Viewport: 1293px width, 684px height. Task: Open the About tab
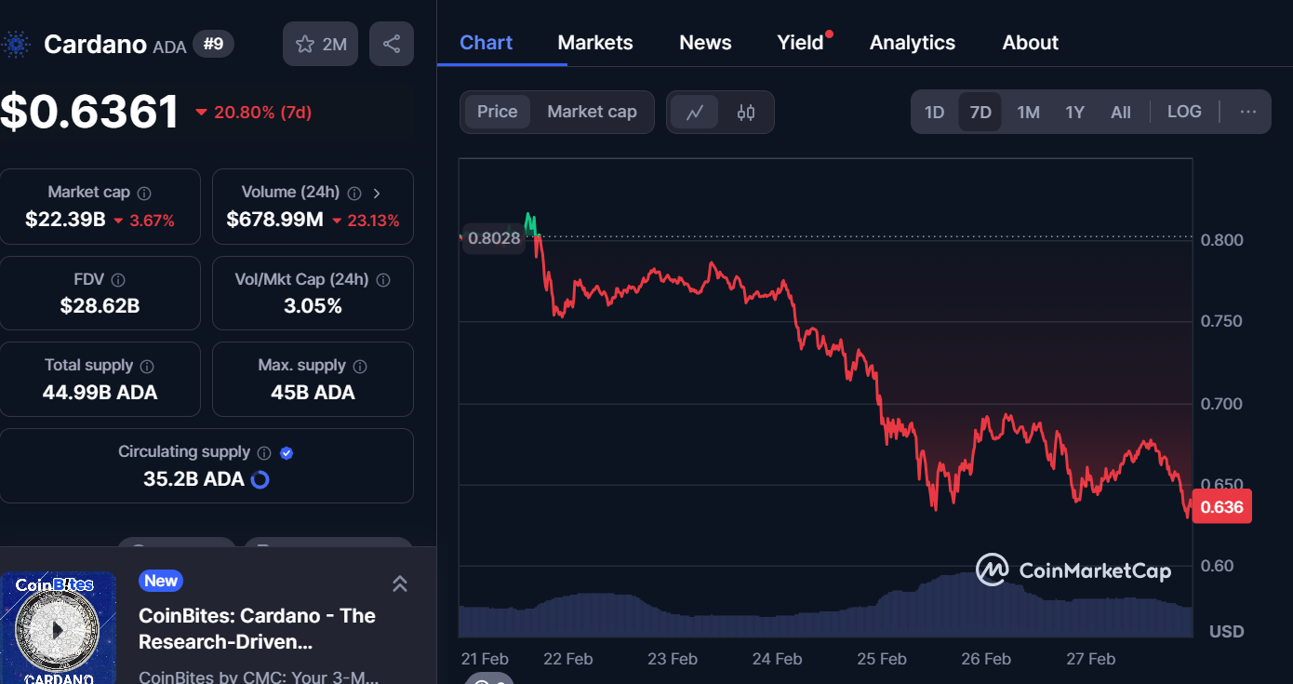pyautogui.click(x=1031, y=43)
